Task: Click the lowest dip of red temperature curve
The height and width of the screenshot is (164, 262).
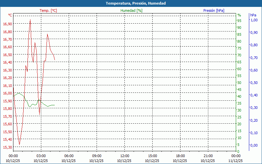Action: pyautogui.click(x=19, y=145)
